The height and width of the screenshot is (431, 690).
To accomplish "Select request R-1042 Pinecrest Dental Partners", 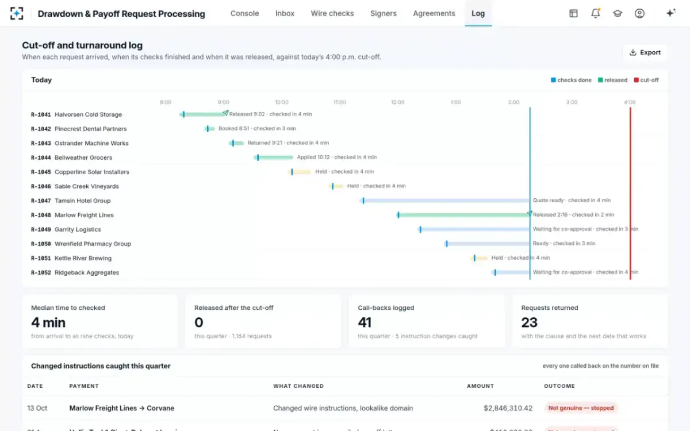I will click(79, 129).
